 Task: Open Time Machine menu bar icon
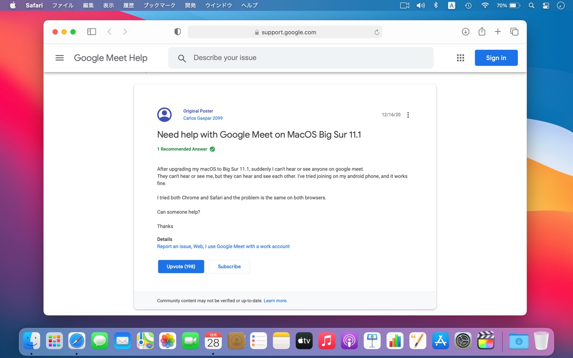(468, 5)
